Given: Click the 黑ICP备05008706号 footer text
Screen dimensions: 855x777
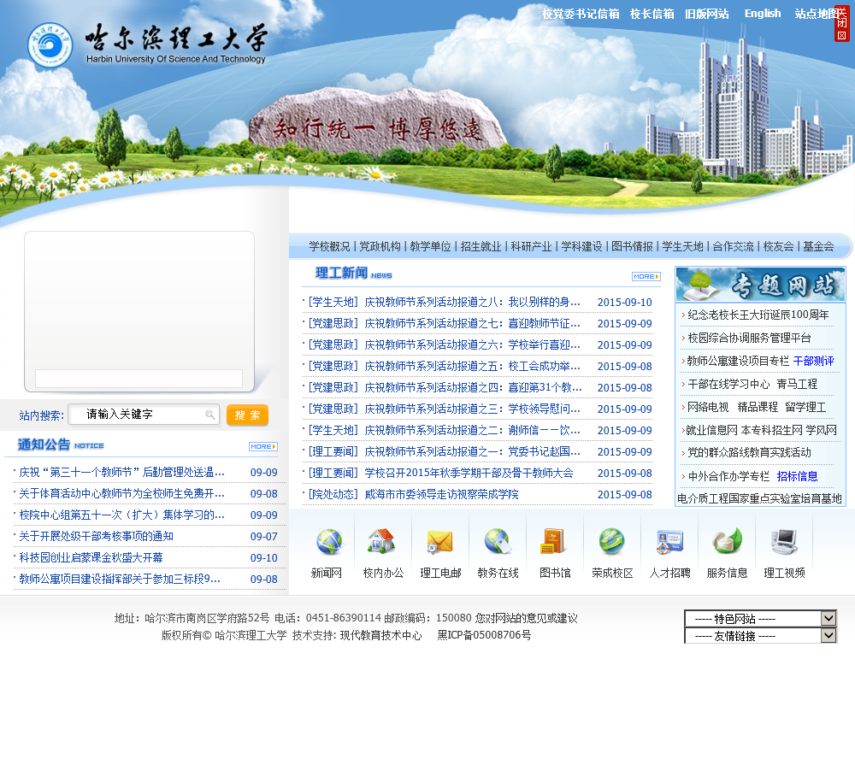Looking at the screenshot, I should [x=484, y=635].
